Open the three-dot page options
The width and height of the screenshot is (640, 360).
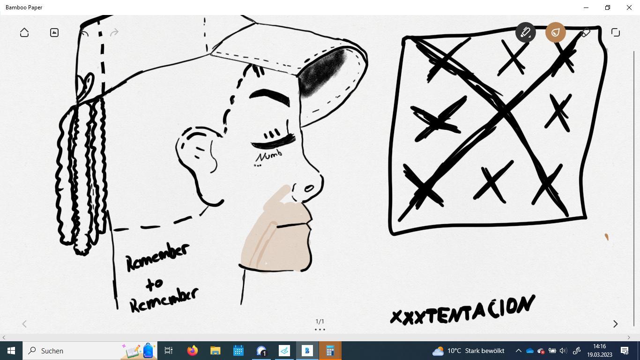[x=320, y=330]
